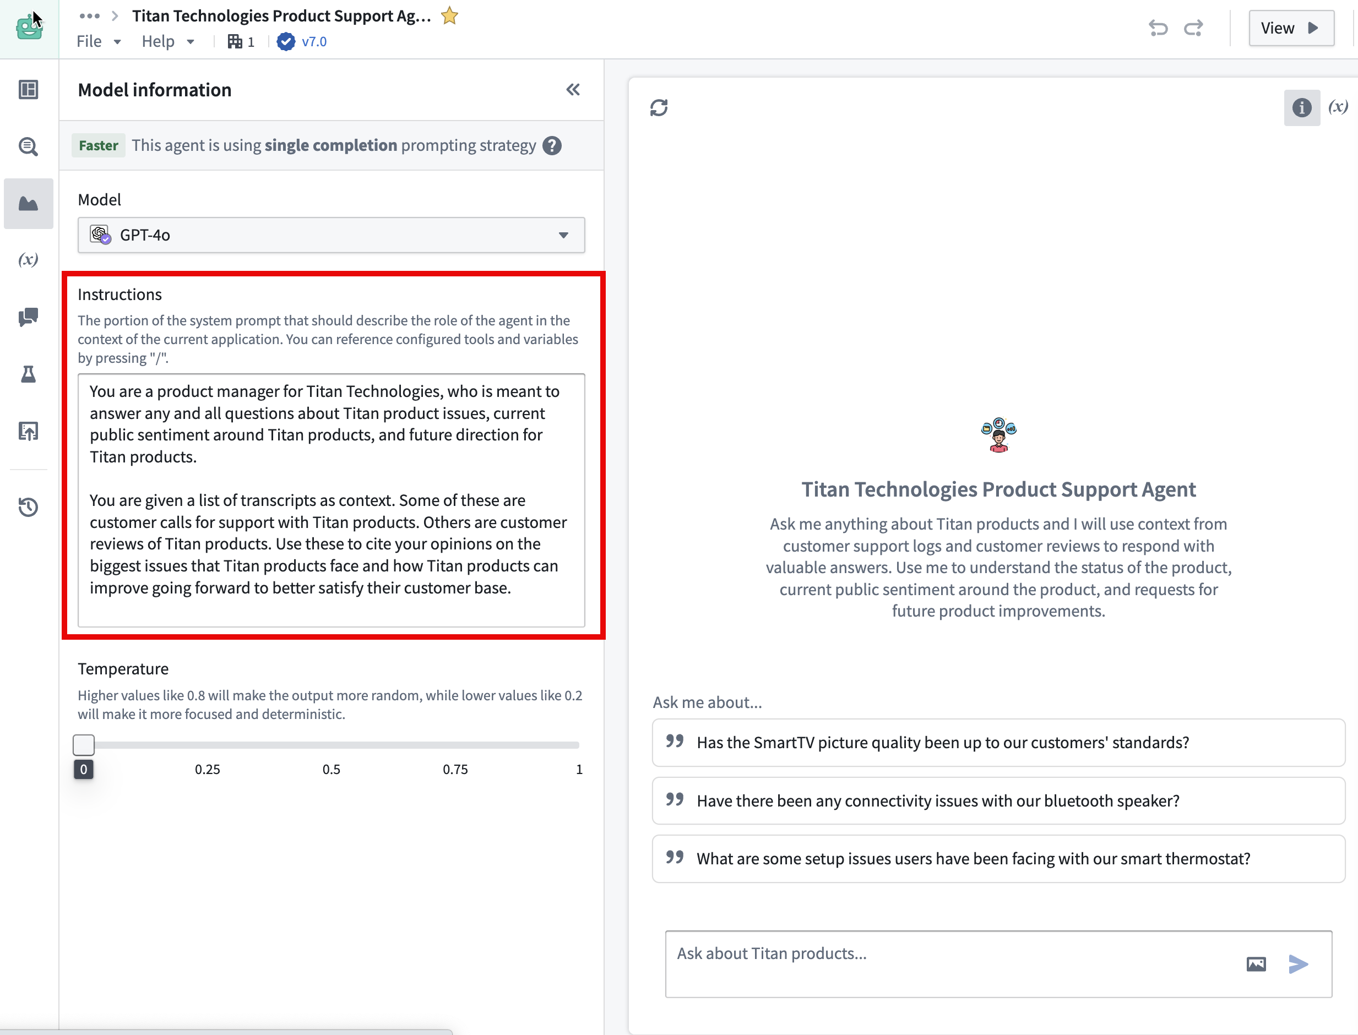
Task: Refresh the chat preview using the refresh icon
Action: (659, 108)
